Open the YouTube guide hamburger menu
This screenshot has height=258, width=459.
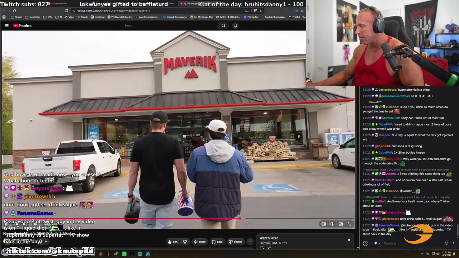point(6,26)
